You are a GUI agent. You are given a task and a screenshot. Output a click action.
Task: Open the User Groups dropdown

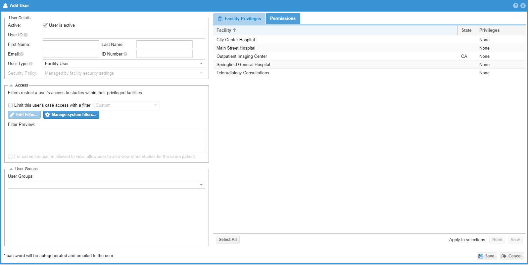click(x=201, y=185)
